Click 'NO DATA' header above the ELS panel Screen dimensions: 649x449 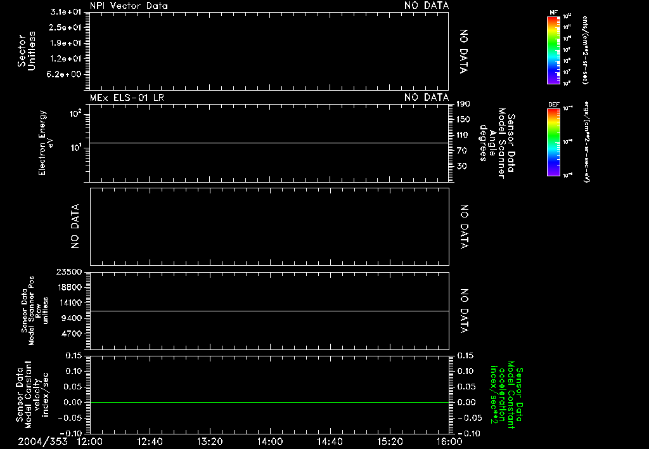pos(427,98)
